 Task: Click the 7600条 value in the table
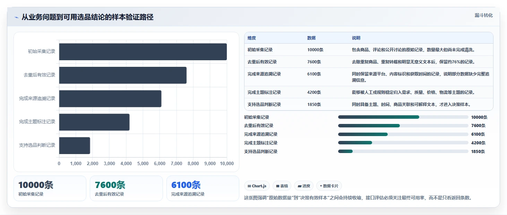click(314, 62)
